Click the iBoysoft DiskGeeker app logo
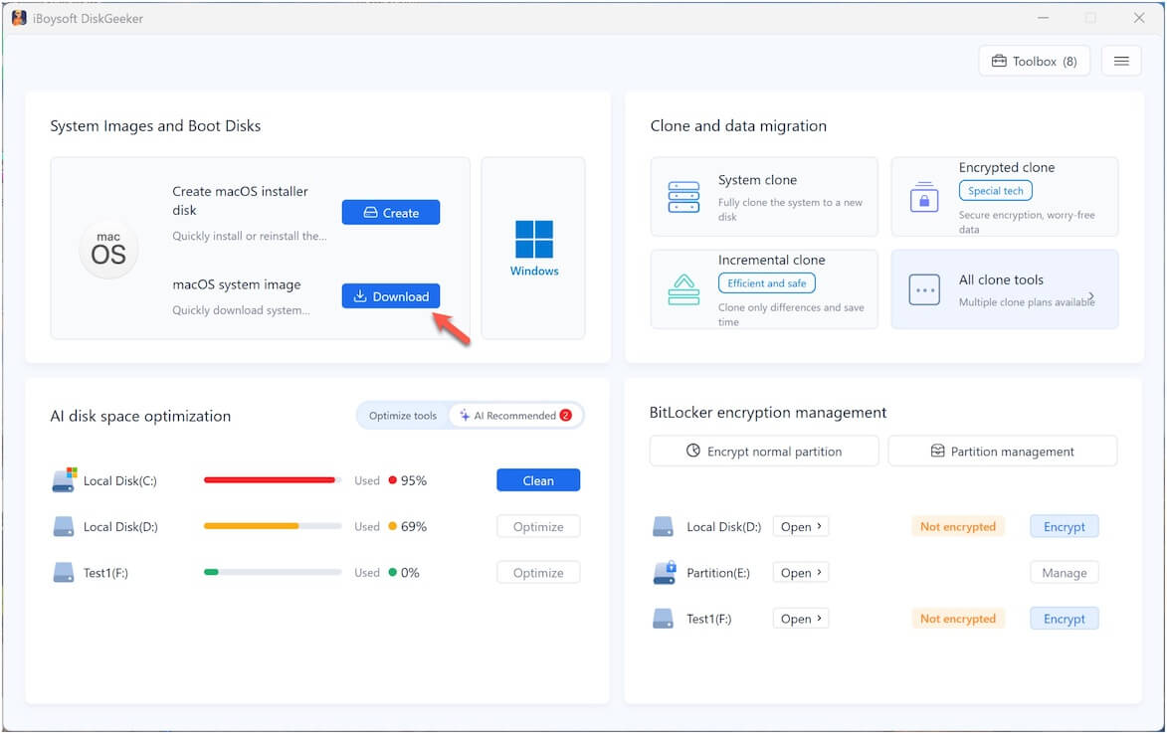Image resolution: width=1167 pixels, height=733 pixels. 19,18
